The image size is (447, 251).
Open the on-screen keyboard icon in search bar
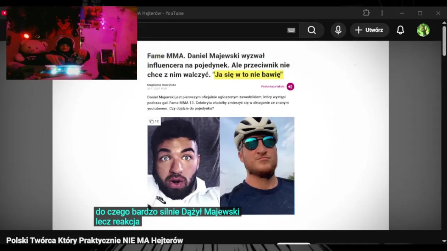click(291, 30)
